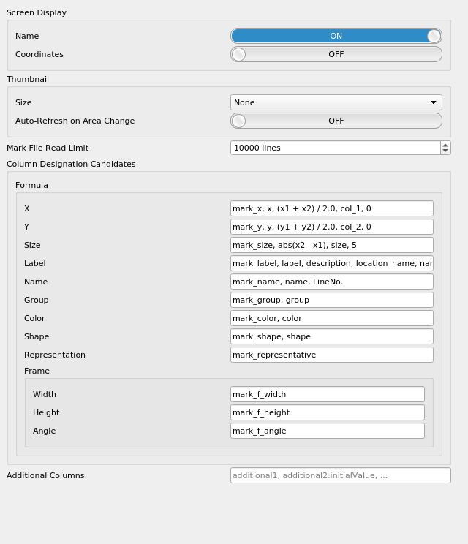Enable the Coordinates screen display toggle
Screen dimensions: 468x544
336,54
